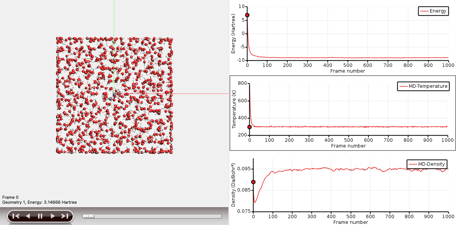This screenshot has height=225, width=456.
Task: Jump to the first trajectory frame
Action: pos(15,216)
